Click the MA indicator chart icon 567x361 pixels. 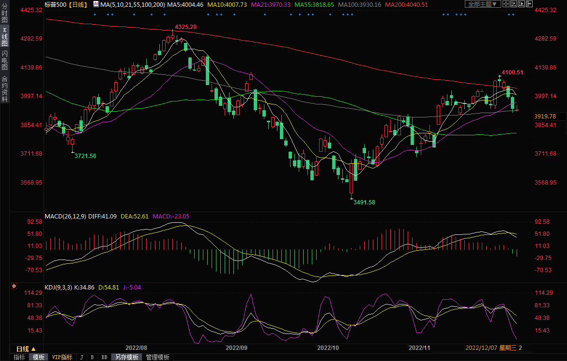95,4
